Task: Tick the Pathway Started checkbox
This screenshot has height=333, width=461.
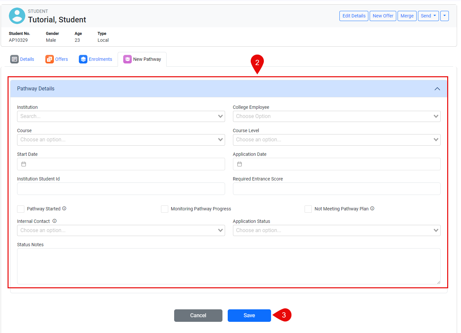Action: tap(21, 209)
